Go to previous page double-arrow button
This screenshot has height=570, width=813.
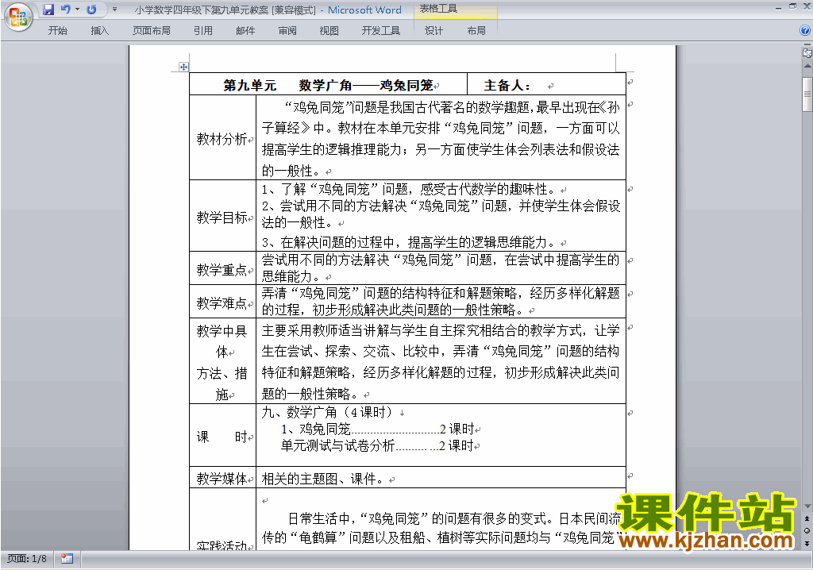pyautogui.click(x=807, y=518)
